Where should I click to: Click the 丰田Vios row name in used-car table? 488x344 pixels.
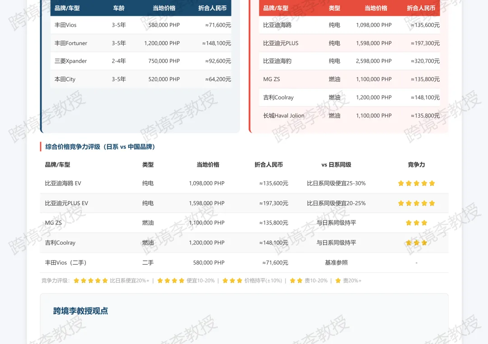[x=66, y=25]
